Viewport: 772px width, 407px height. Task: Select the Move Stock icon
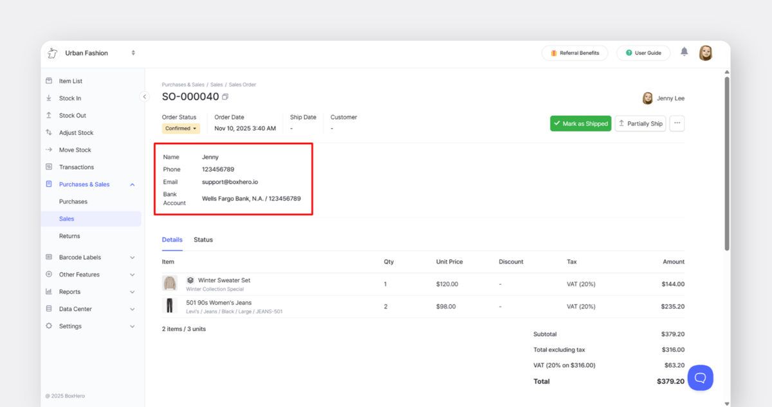click(49, 149)
